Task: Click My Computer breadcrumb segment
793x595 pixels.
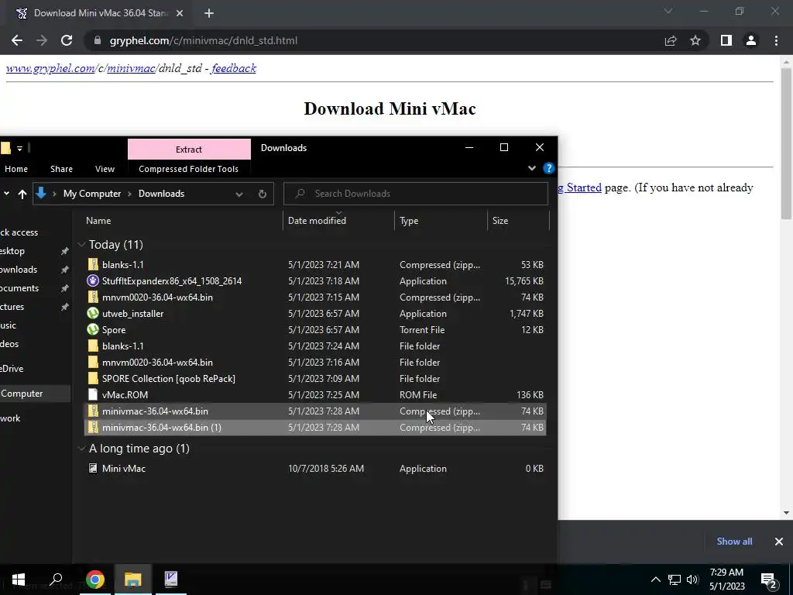Action: tap(92, 194)
